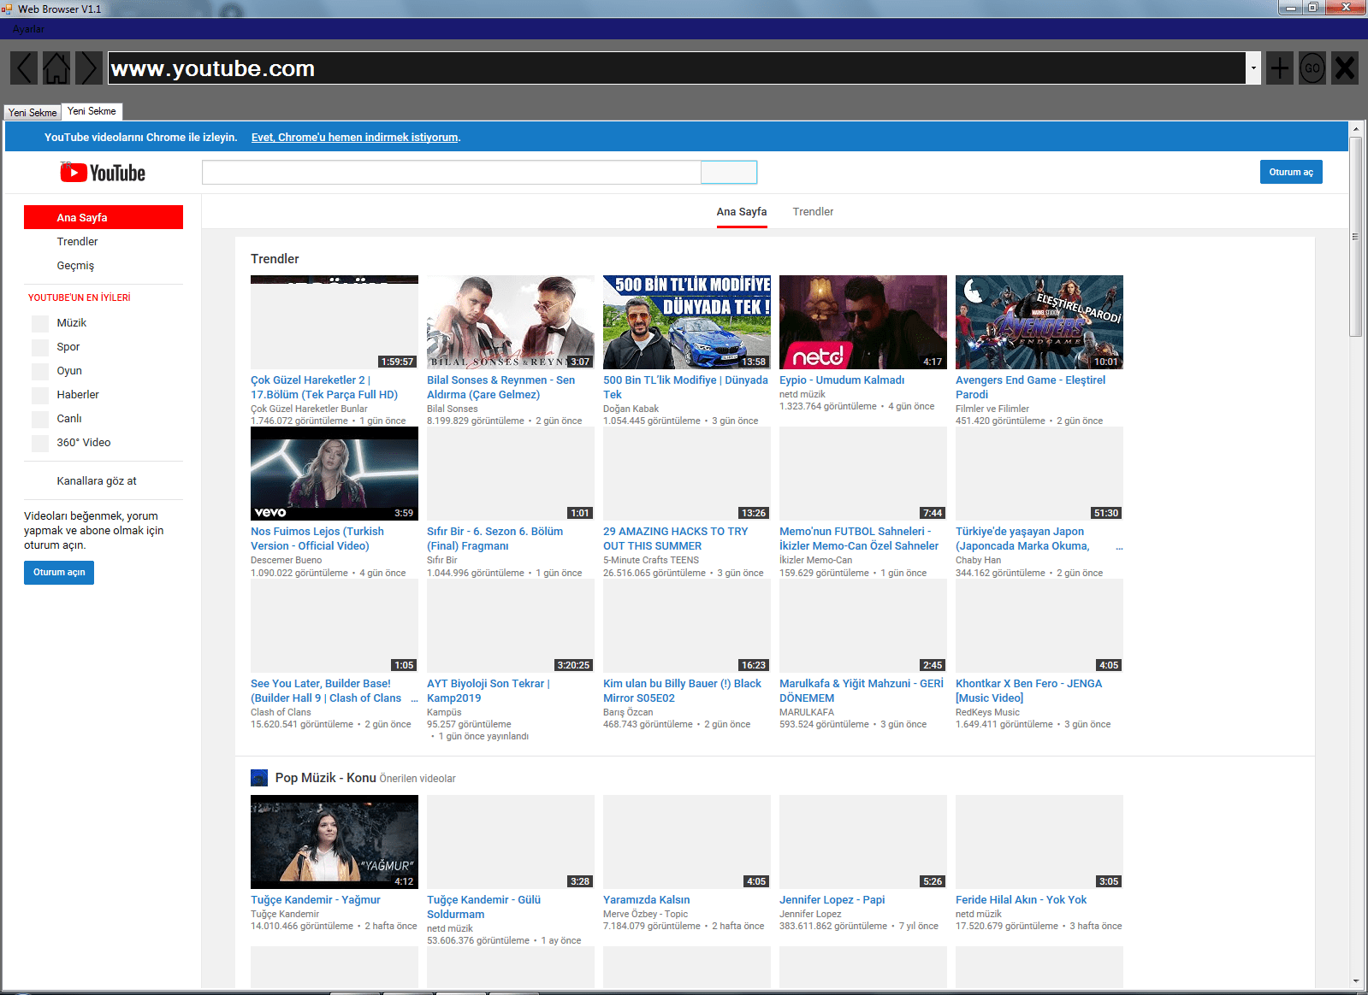Click the Spor category icon

pos(40,347)
